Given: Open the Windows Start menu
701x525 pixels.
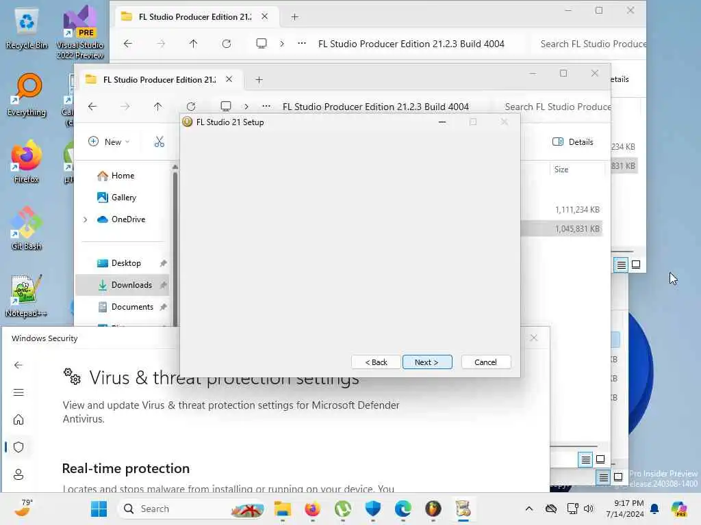Looking at the screenshot, I should click(x=99, y=509).
